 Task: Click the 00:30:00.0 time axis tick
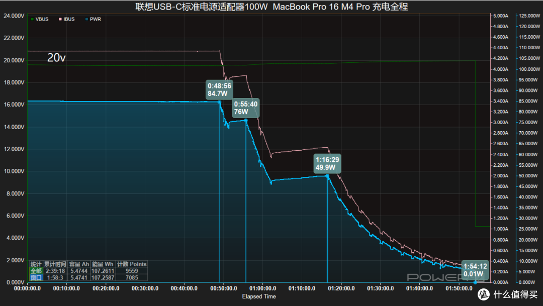[x=145, y=288]
